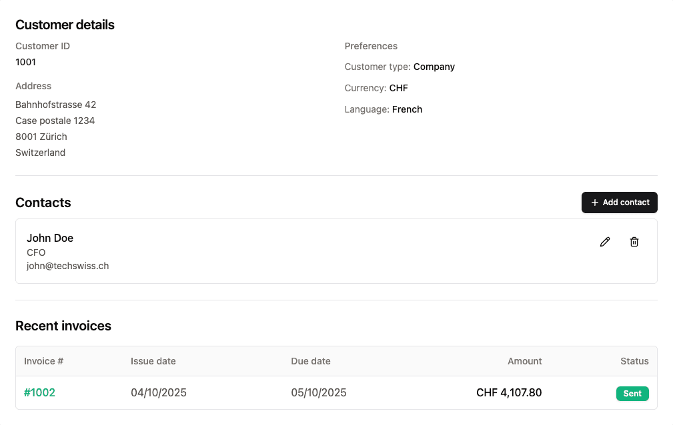The height and width of the screenshot is (425, 673).
Task: Select the john@techswiss.ch email text
Action: [x=67, y=266]
